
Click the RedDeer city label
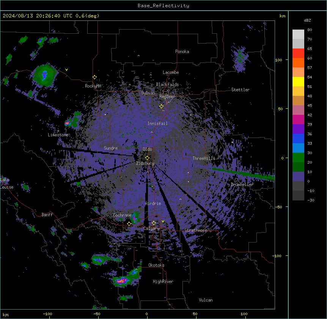click(x=167, y=97)
